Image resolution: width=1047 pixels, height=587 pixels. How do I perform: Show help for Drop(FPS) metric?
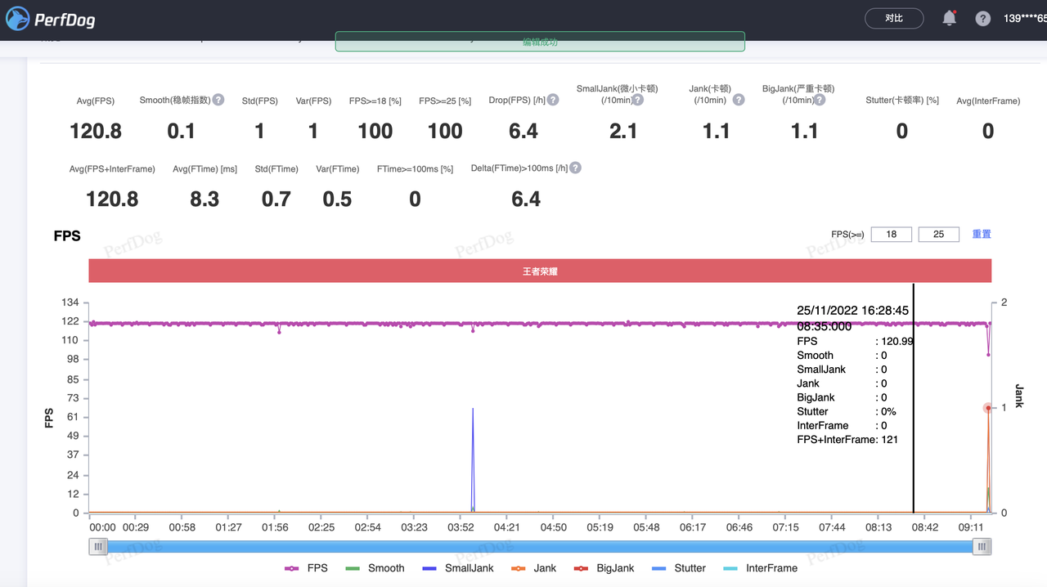click(x=553, y=100)
